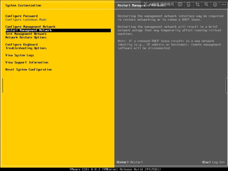The image size is (228, 171).
Task: Click 'Restarting the management network interface' paragraph
Action: point(171,18)
